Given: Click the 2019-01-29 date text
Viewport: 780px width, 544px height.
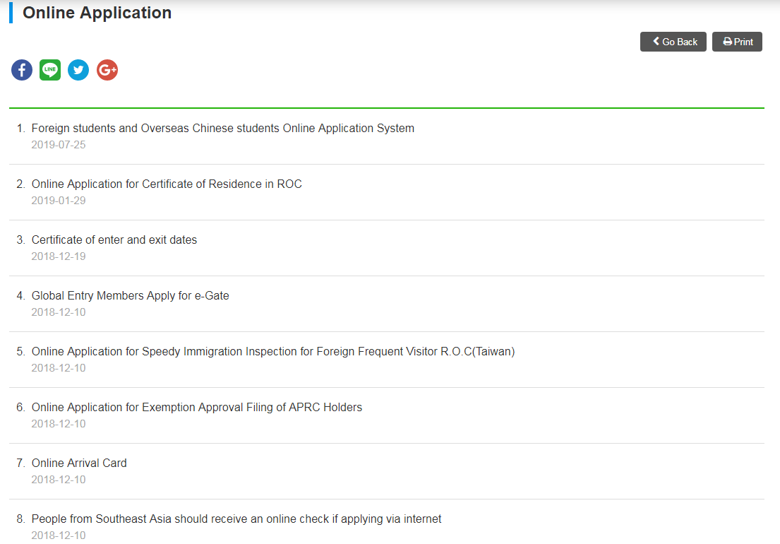Looking at the screenshot, I should pyautogui.click(x=59, y=201).
